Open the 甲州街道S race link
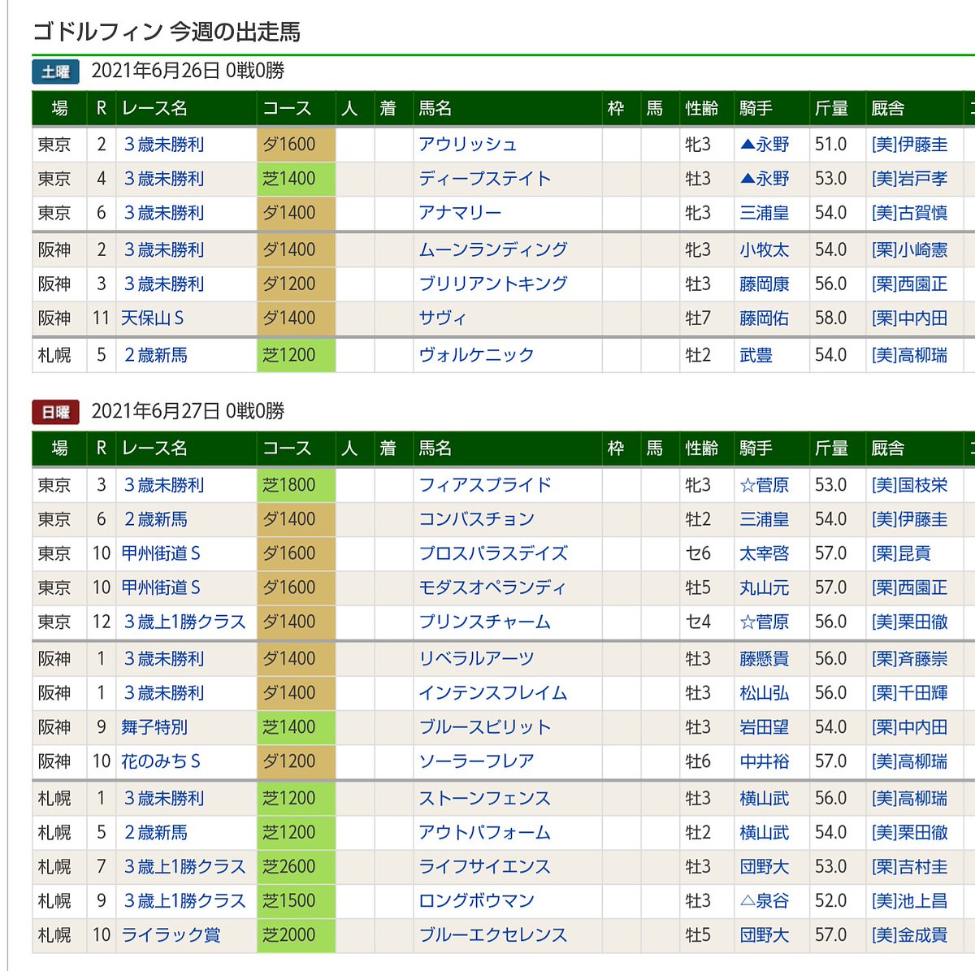975x971 pixels. click(162, 553)
